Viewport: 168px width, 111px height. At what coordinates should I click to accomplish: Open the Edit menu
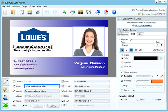[9, 6]
